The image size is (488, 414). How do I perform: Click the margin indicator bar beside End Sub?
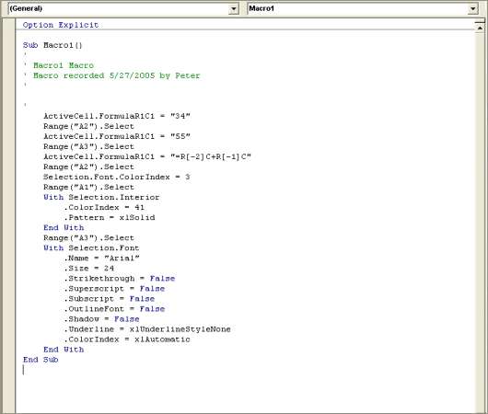coord(8,360)
